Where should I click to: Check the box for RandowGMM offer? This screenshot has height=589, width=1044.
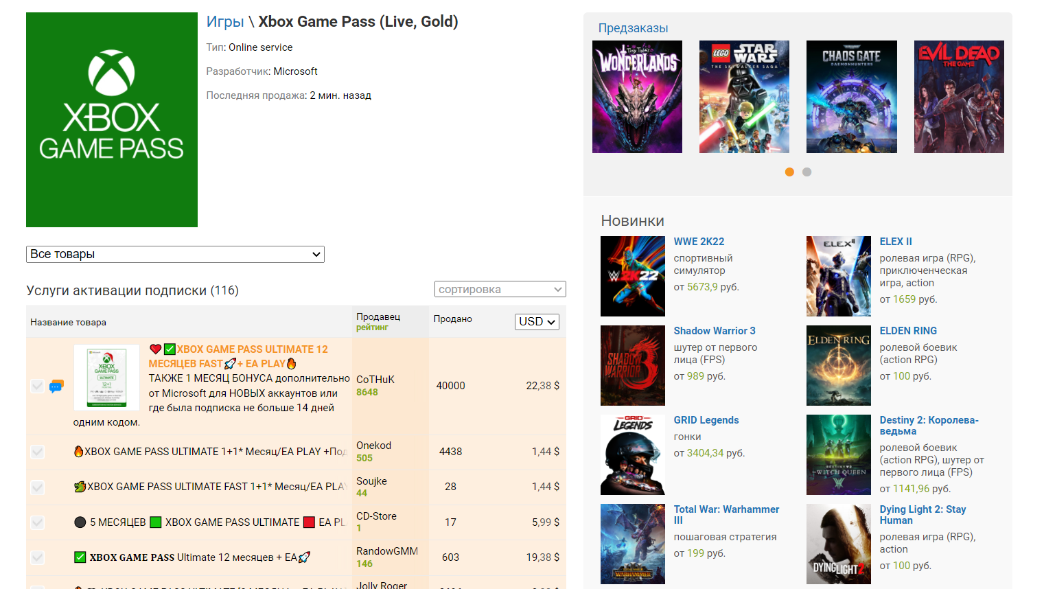[38, 557]
